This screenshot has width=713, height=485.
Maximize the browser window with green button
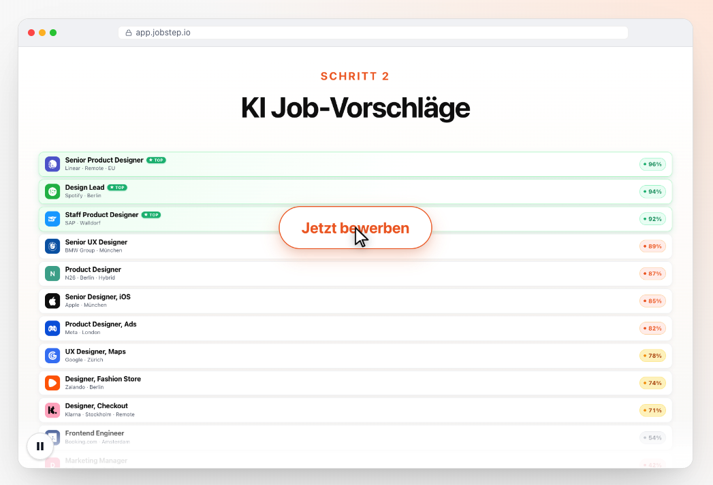point(53,33)
